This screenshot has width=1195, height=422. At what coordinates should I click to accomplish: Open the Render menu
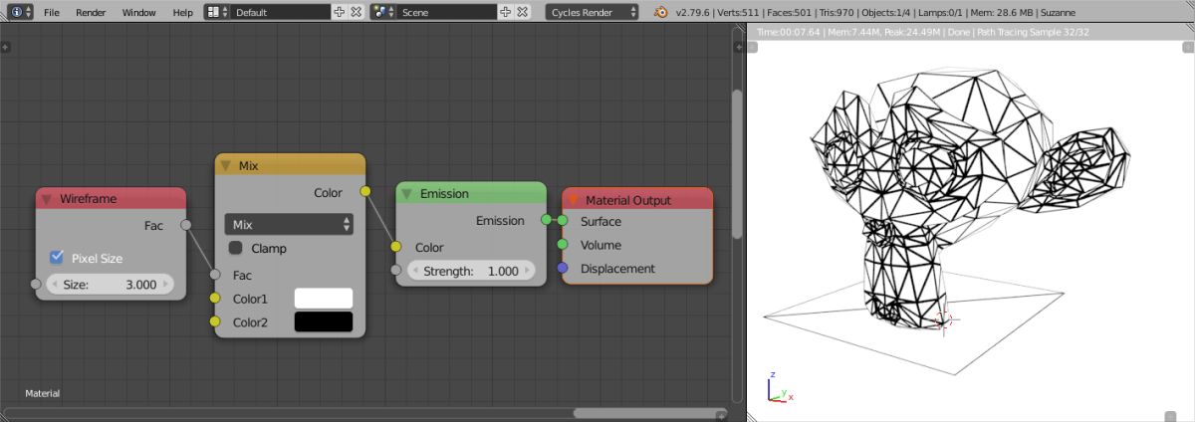(x=91, y=13)
